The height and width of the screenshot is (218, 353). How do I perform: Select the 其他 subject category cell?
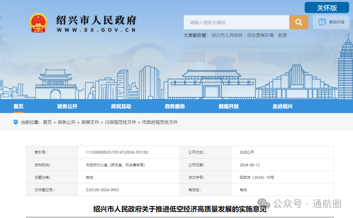[128, 177]
